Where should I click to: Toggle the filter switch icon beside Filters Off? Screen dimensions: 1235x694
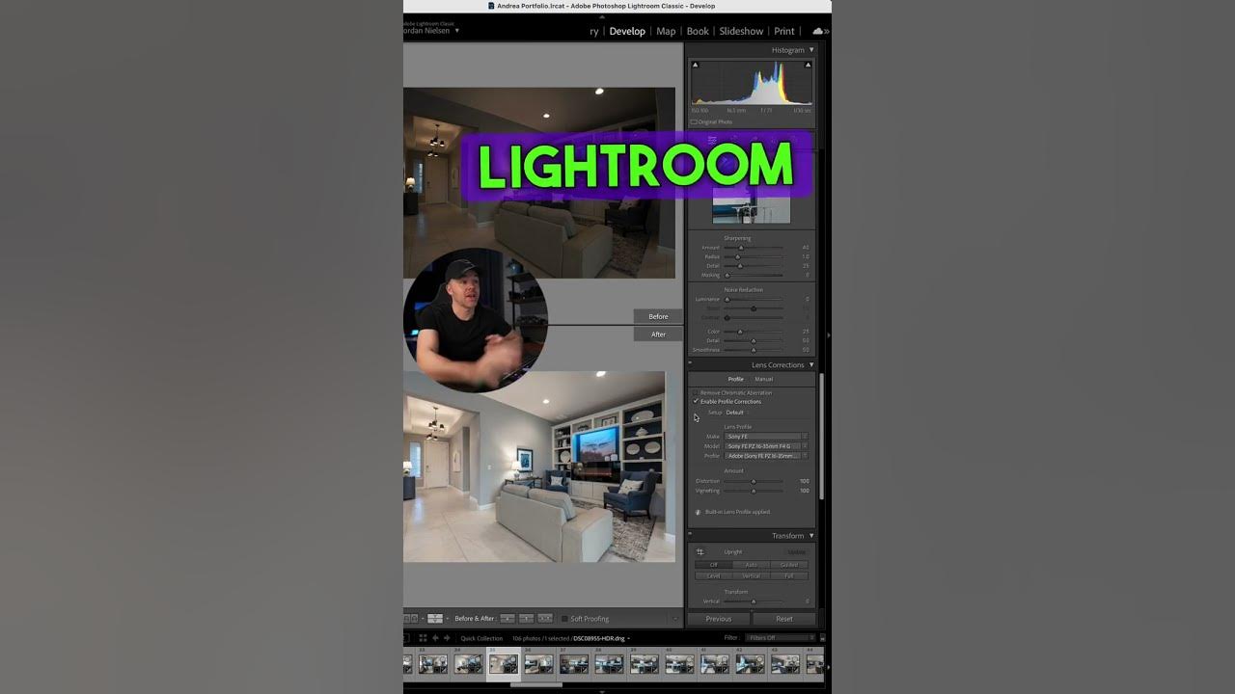(822, 638)
